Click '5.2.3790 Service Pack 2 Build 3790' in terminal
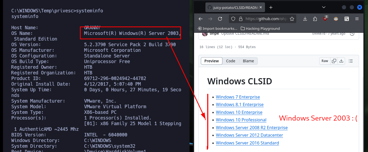 130,45
